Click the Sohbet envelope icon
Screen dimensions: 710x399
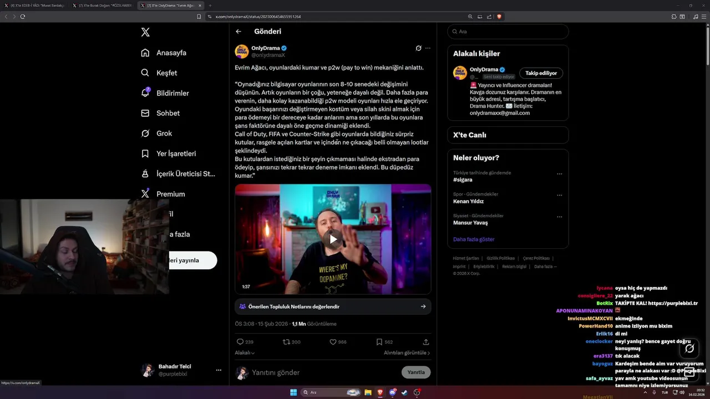pyautogui.click(x=145, y=113)
